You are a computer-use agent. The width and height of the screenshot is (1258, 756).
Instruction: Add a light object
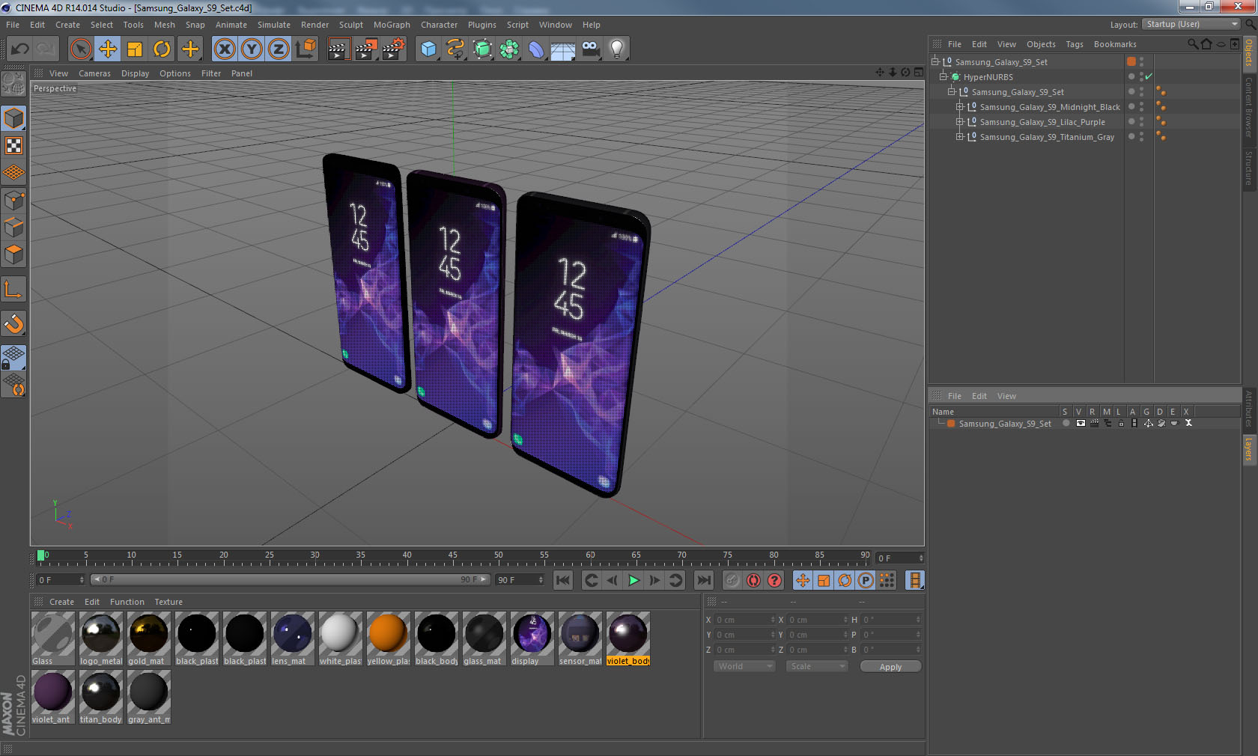(x=617, y=49)
